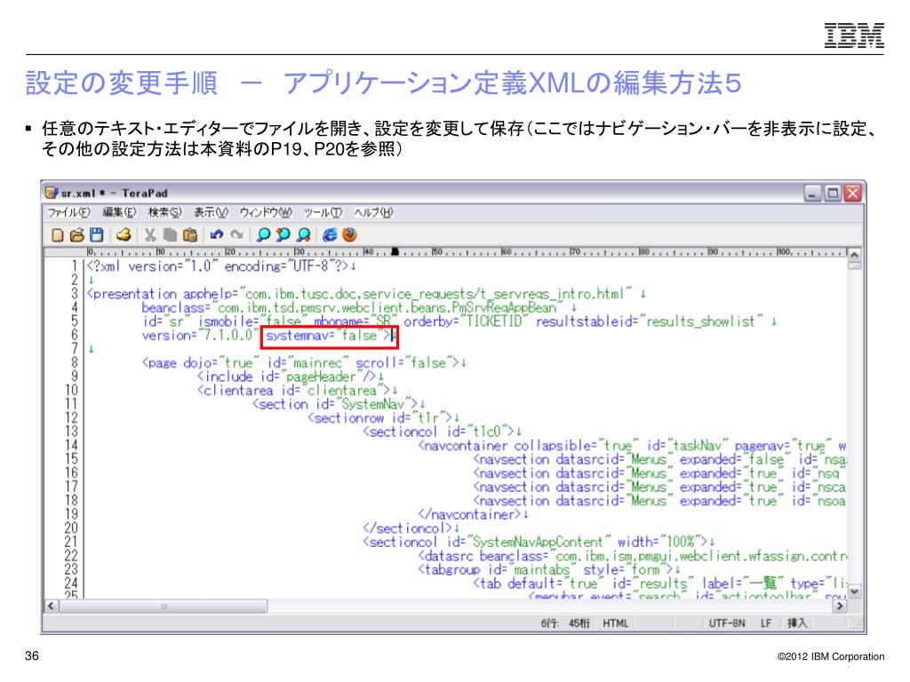
Task: Open the ヘルプ(H) menu
Action: coord(373,212)
